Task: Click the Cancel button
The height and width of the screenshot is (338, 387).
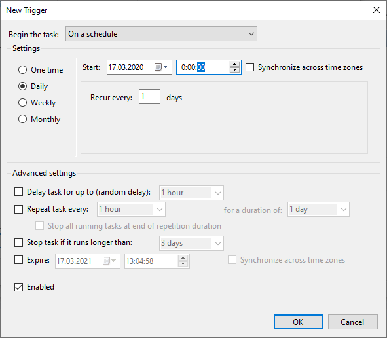Action: [x=353, y=322]
